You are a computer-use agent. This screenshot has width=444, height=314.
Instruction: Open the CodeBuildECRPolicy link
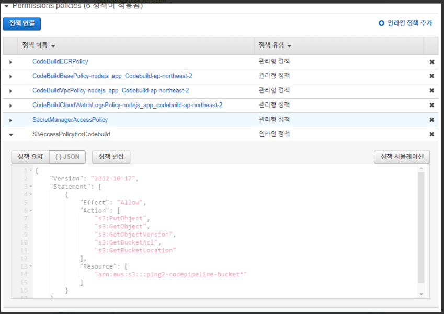coord(60,61)
